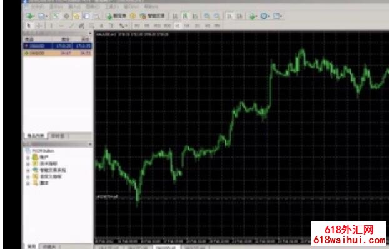389x249 pixels.
Task: Select the vertical line tool
Action: coord(51,26)
